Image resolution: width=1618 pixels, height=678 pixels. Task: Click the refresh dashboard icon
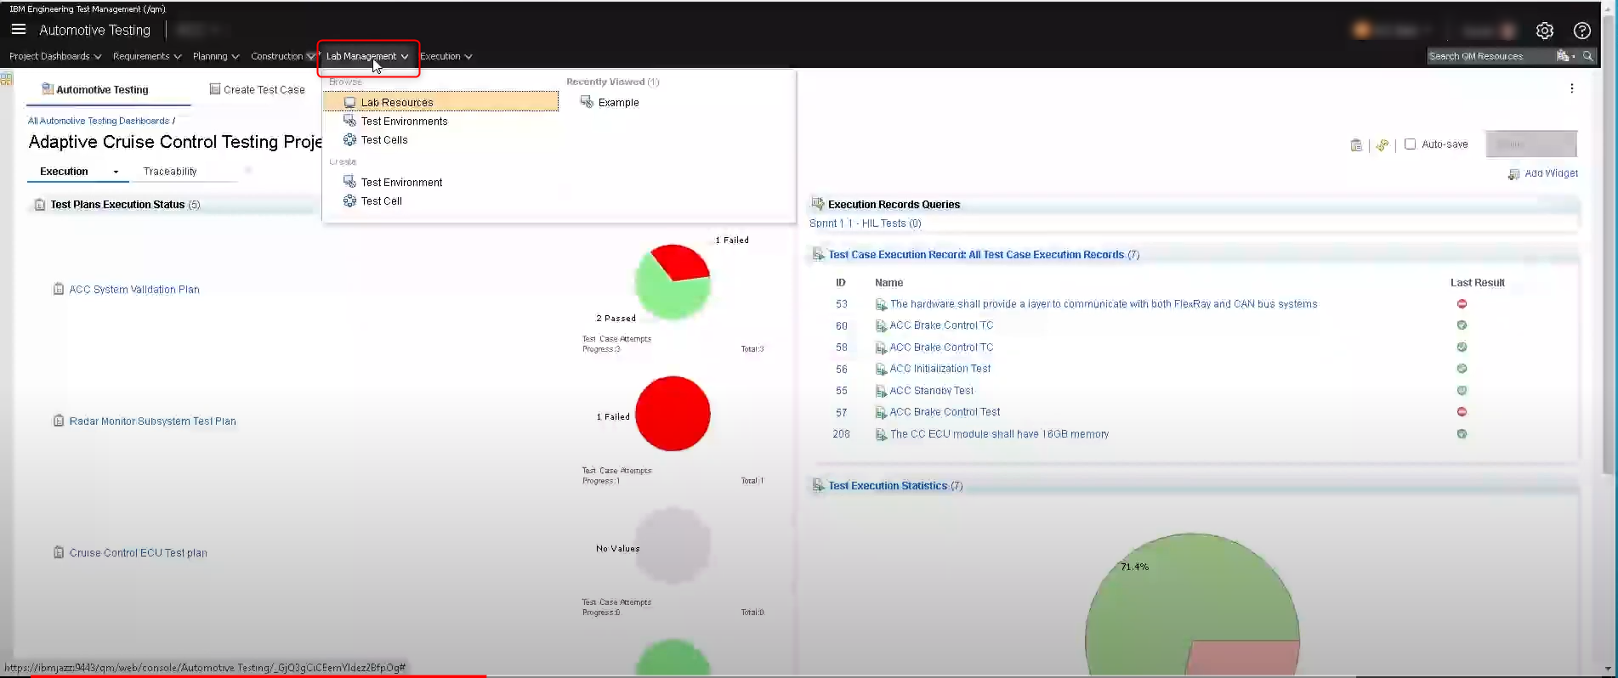1382,145
